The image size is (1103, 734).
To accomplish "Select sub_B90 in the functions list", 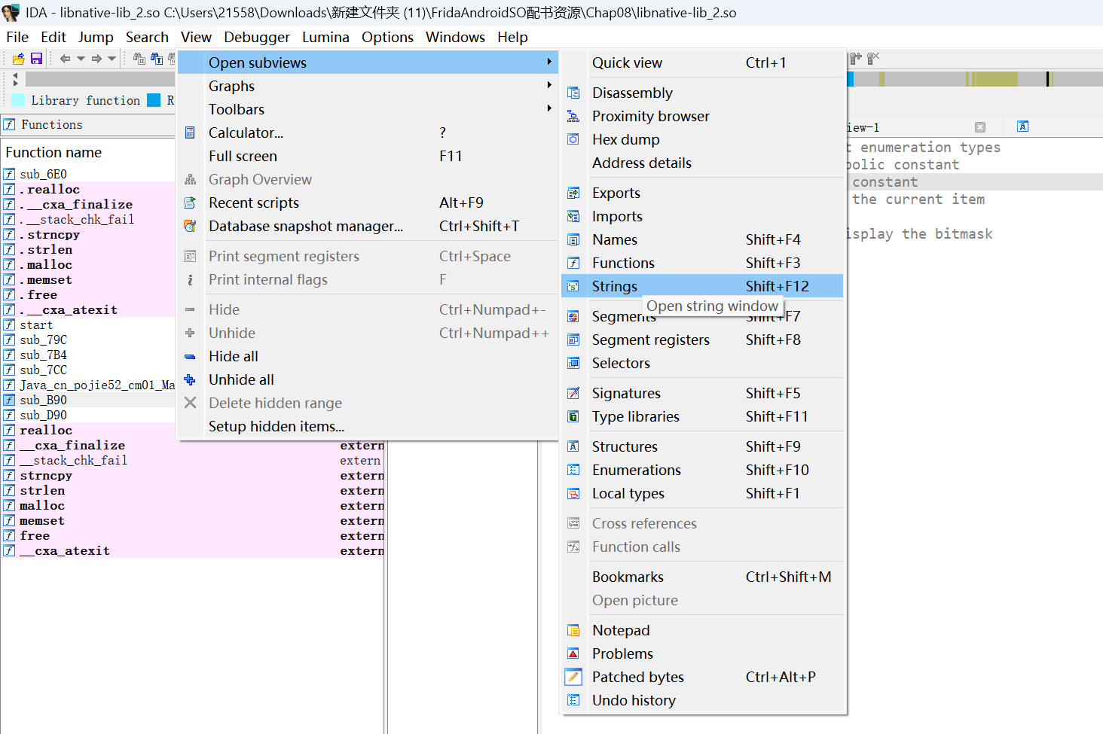I will click(88, 400).
